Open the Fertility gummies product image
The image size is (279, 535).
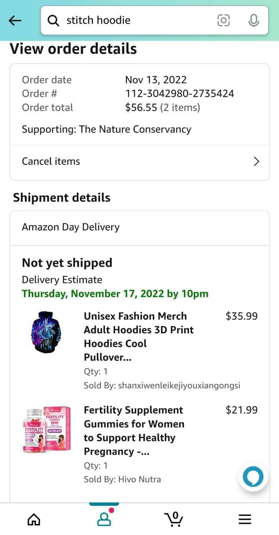point(47,430)
